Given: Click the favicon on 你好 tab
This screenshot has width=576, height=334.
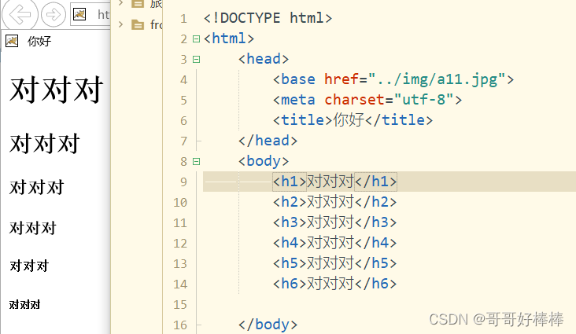Looking at the screenshot, I should (x=12, y=41).
